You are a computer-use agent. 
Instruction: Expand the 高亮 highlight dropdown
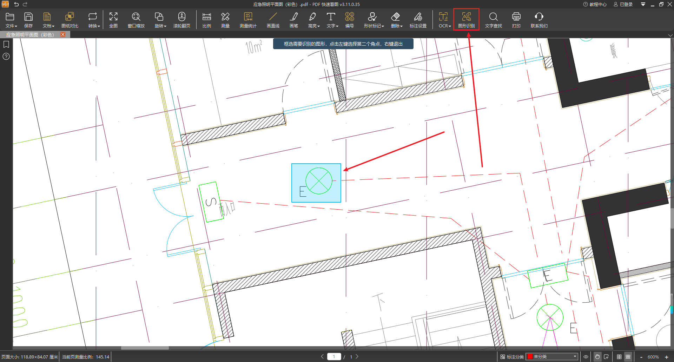314,20
